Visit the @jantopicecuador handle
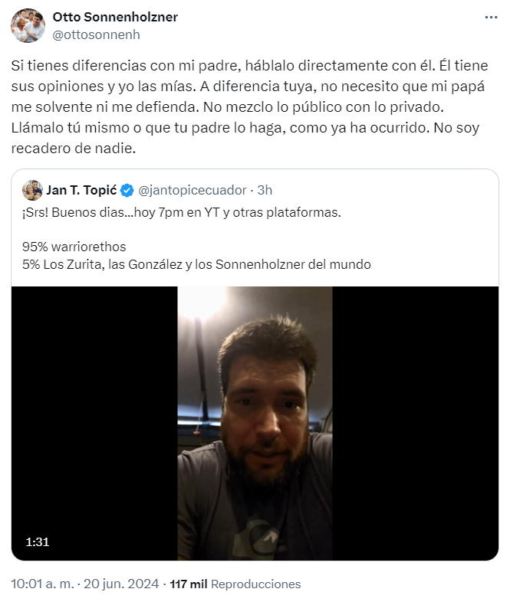Screen dimensions: 507x602 [x=192, y=190]
